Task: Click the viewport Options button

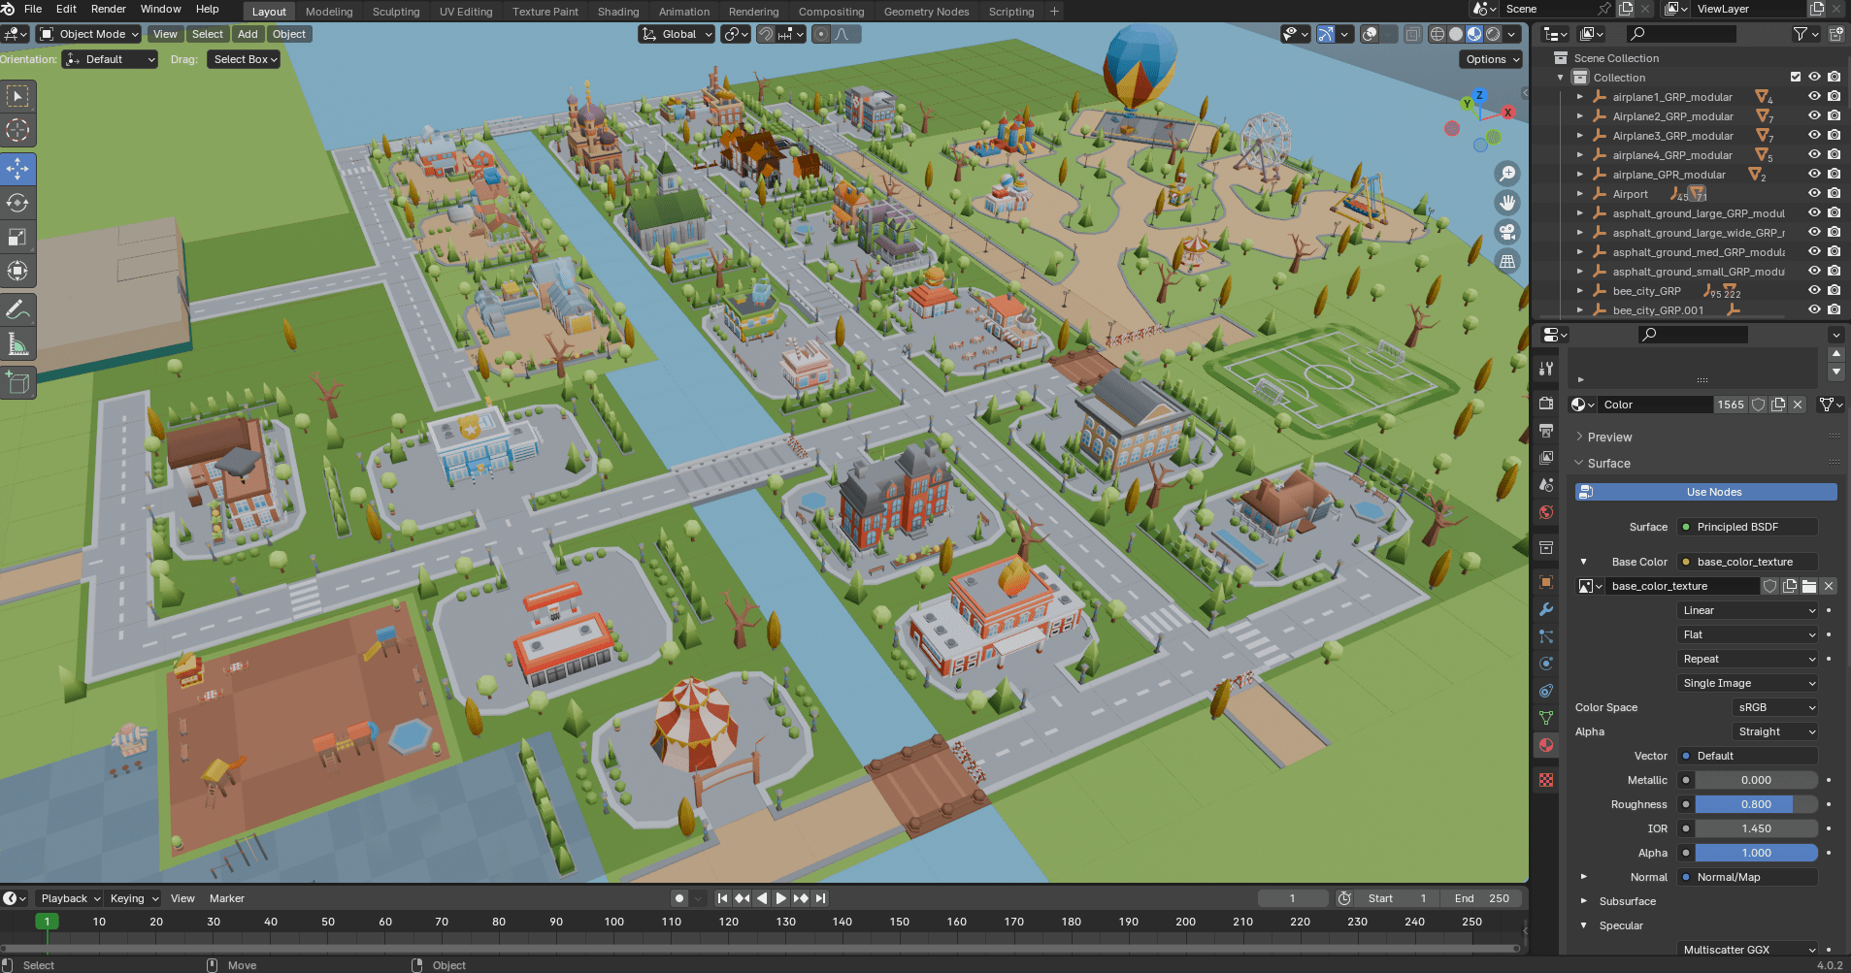Action: (1491, 59)
